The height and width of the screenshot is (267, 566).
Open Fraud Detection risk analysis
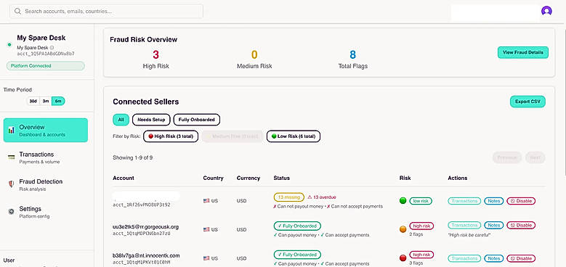[46, 184]
